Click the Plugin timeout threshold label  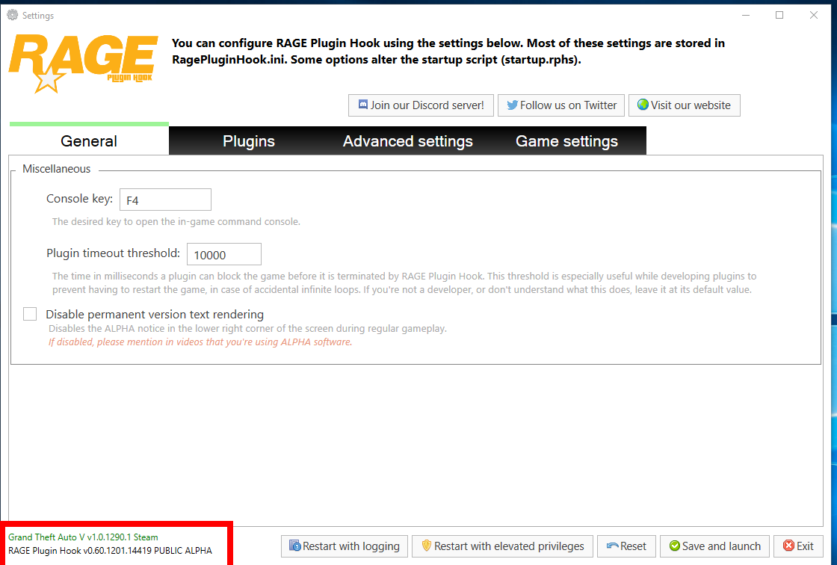[113, 253]
